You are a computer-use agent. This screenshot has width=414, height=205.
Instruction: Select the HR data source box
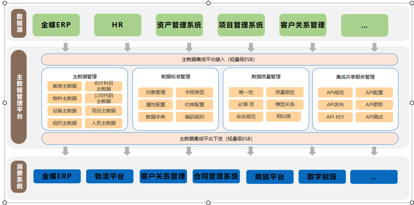(x=118, y=25)
